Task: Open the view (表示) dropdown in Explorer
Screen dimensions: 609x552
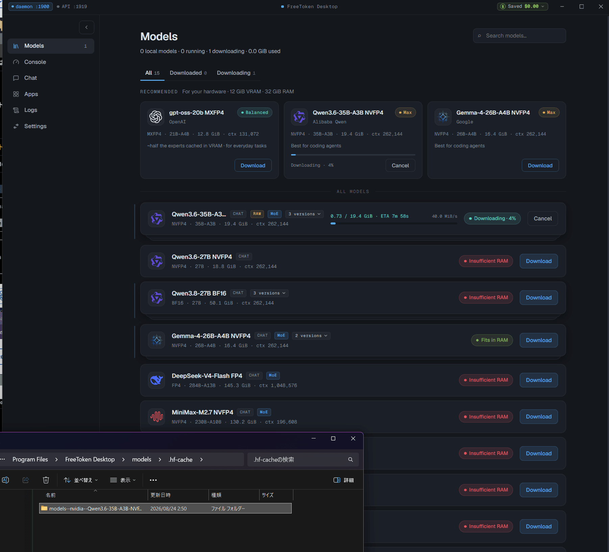Action: tap(123, 480)
